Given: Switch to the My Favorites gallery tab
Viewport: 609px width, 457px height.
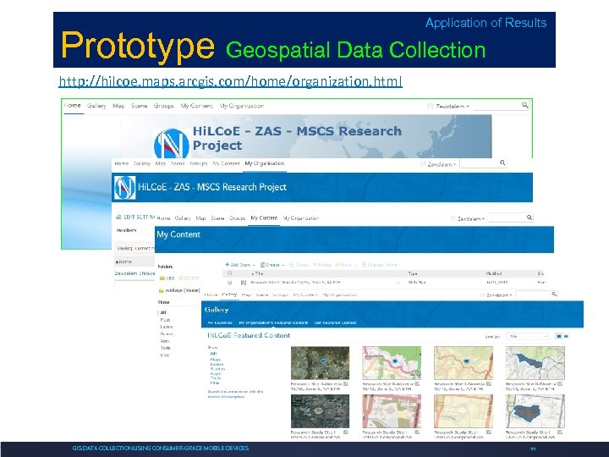Looking at the screenshot, I should [x=219, y=322].
